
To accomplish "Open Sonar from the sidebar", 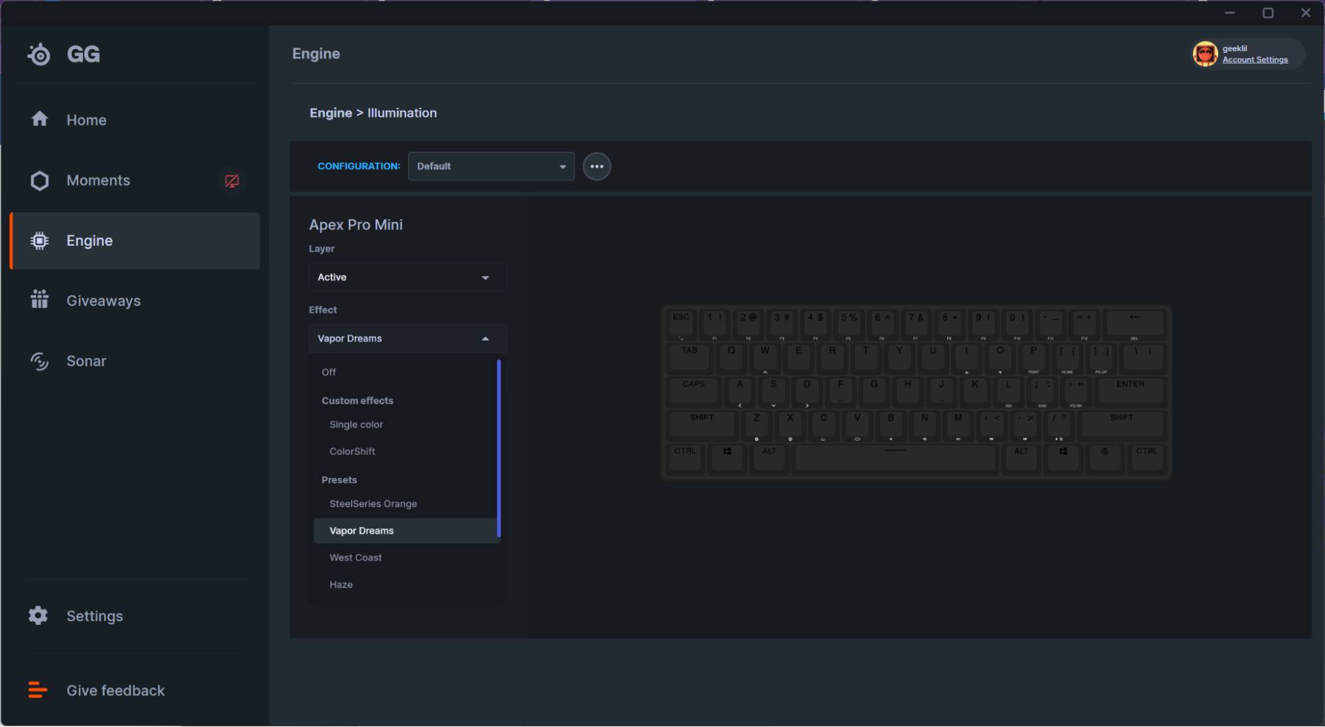I will click(x=135, y=361).
